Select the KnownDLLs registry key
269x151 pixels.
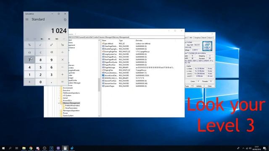[x=67, y=101]
